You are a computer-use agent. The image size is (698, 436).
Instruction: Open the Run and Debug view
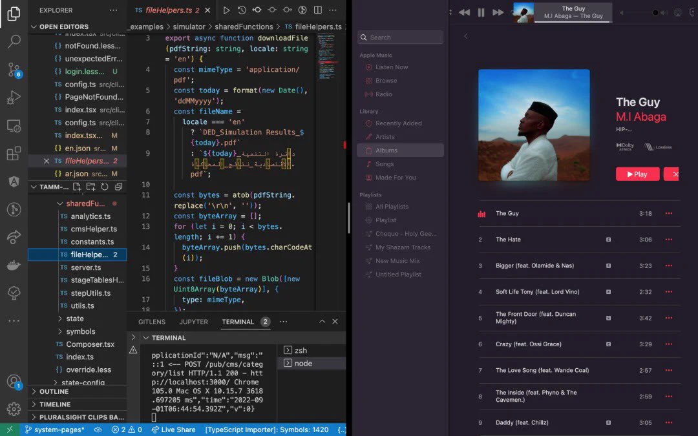(x=14, y=98)
